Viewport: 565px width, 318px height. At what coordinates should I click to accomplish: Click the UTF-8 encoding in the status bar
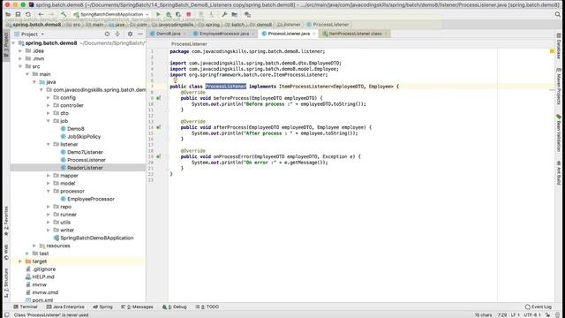[x=531, y=314]
